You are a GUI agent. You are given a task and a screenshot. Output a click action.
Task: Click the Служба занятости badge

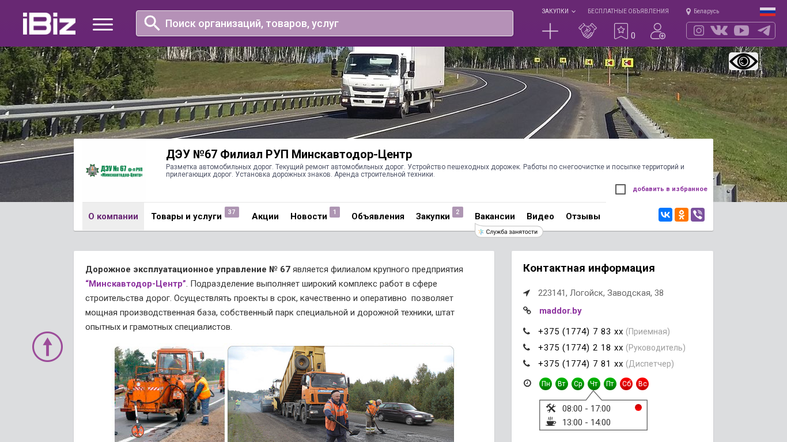pyautogui.click(x=509, y=232)
